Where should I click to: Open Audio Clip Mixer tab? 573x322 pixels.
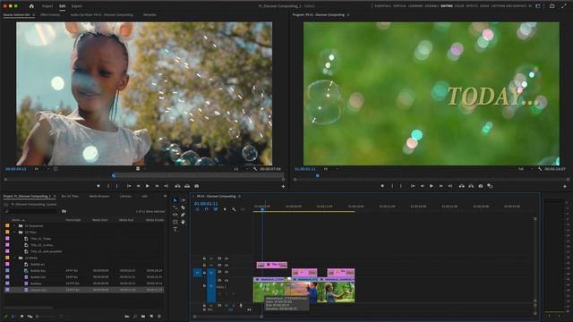point(101,15)
